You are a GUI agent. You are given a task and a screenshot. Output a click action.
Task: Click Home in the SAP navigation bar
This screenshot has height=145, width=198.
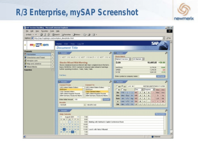59,44
